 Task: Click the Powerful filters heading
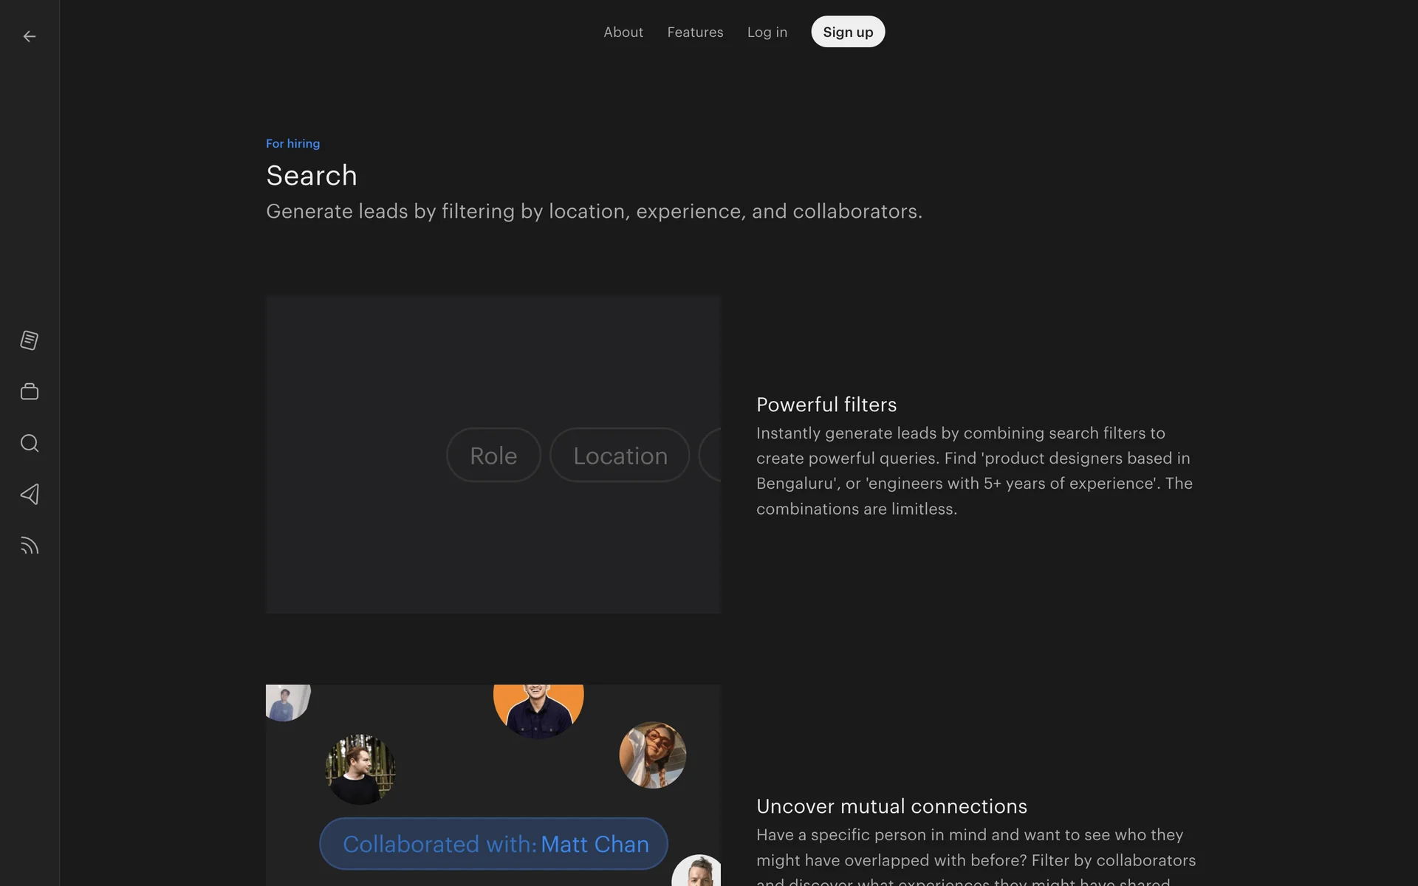pos(826,405)
